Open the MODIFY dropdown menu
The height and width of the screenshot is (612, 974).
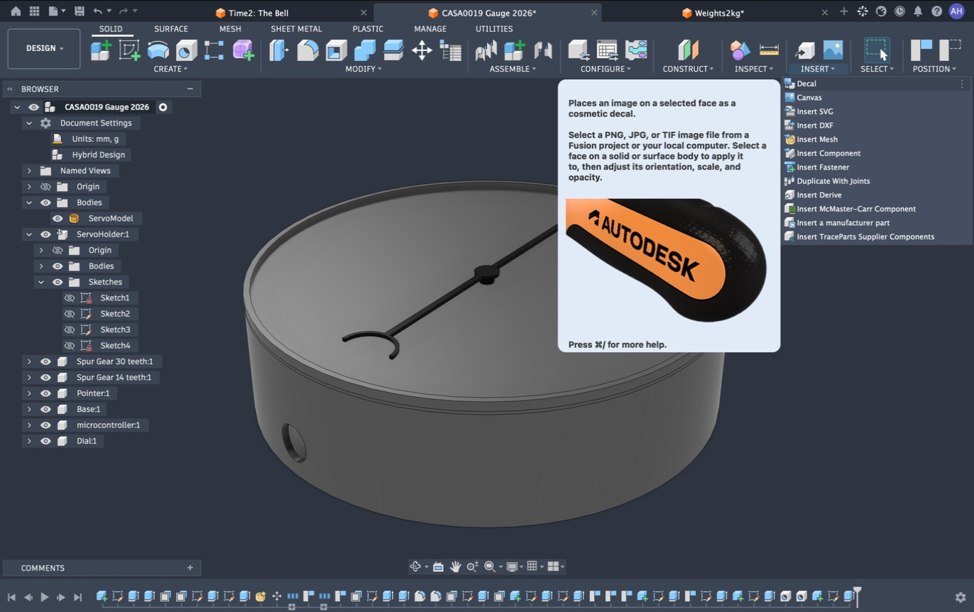click(x=363, y=69)
